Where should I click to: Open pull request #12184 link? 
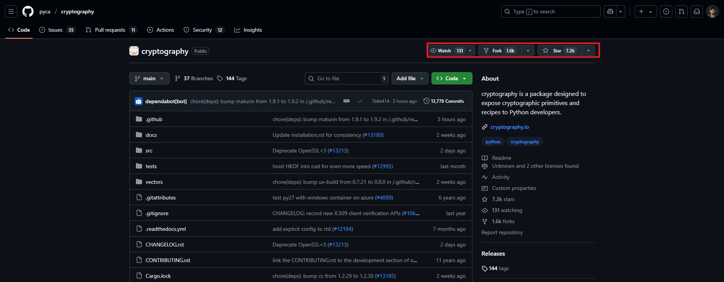[x=343, y=229]
